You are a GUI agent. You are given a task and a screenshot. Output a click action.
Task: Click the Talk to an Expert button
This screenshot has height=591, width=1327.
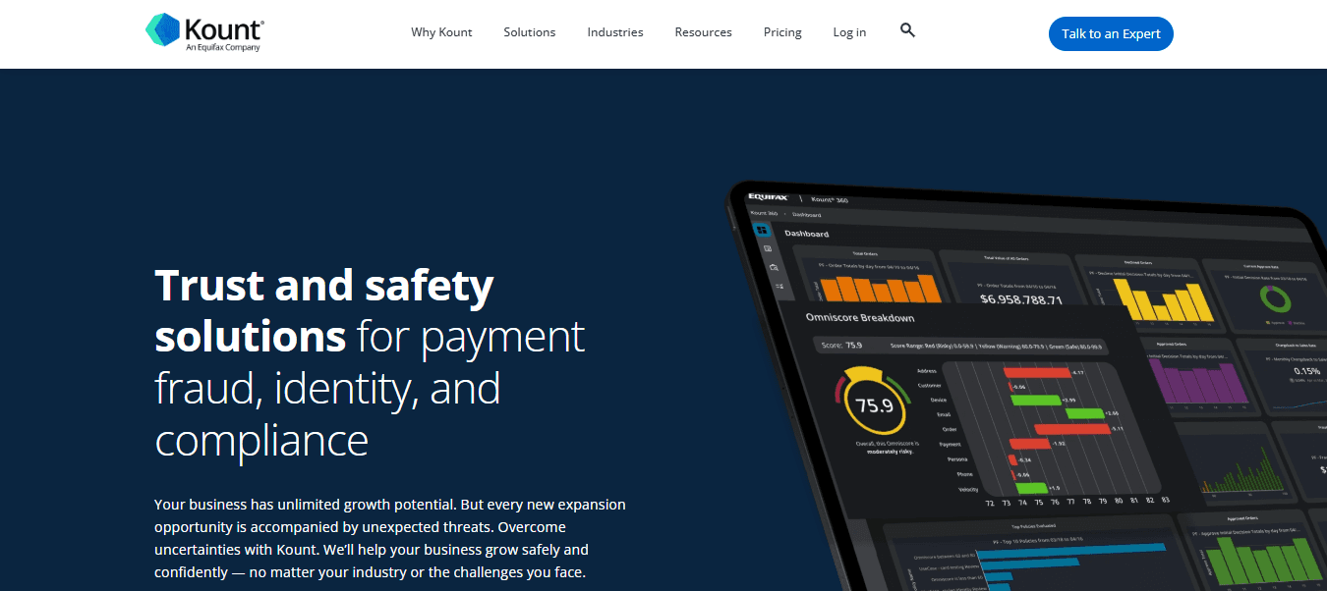point(1111,33)
